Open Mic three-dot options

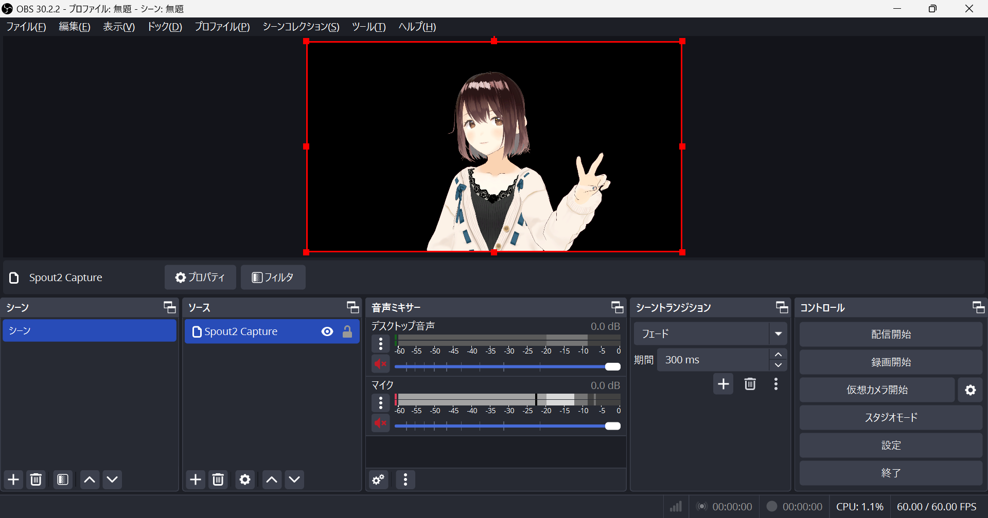(381, 403)
